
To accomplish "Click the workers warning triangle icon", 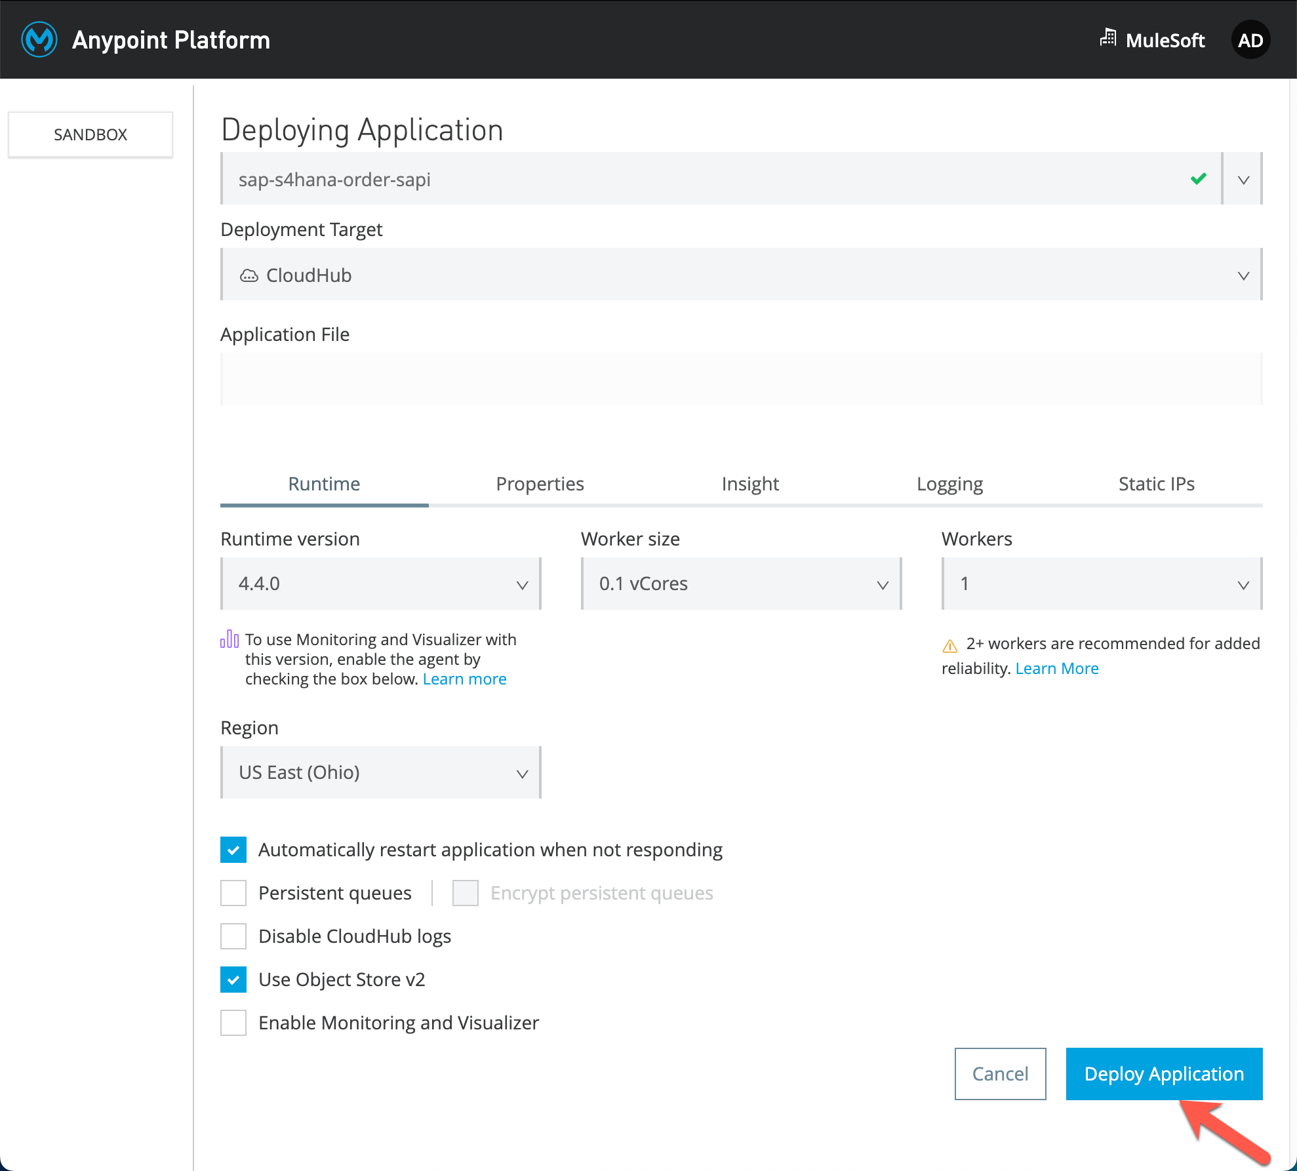I will 950,646.
